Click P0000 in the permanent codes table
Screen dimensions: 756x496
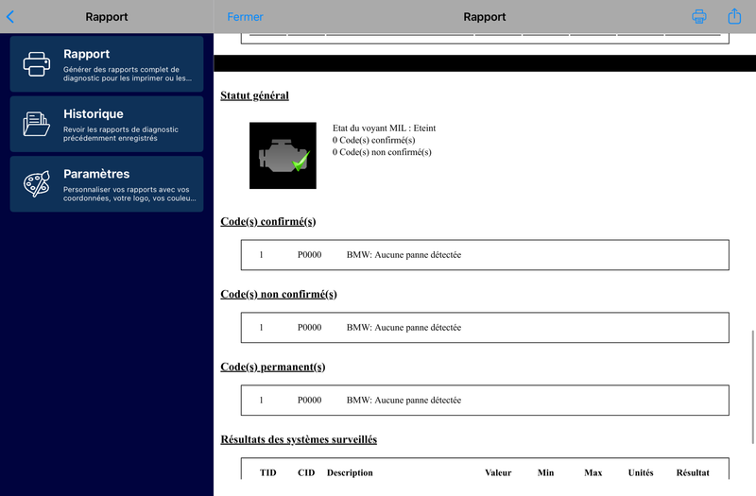(309, 401)
